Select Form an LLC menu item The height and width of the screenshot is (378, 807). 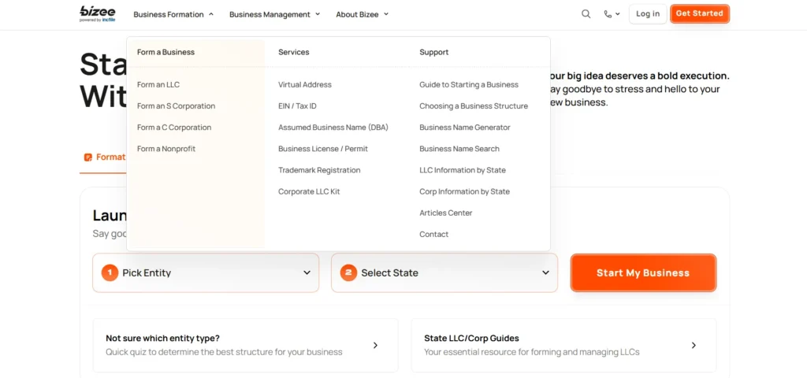158,84
